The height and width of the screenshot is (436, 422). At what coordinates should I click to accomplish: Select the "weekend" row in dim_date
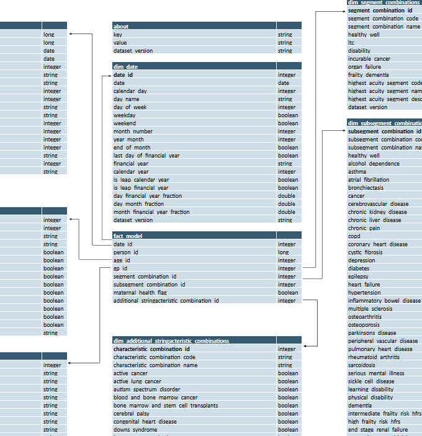pos(125,123)
